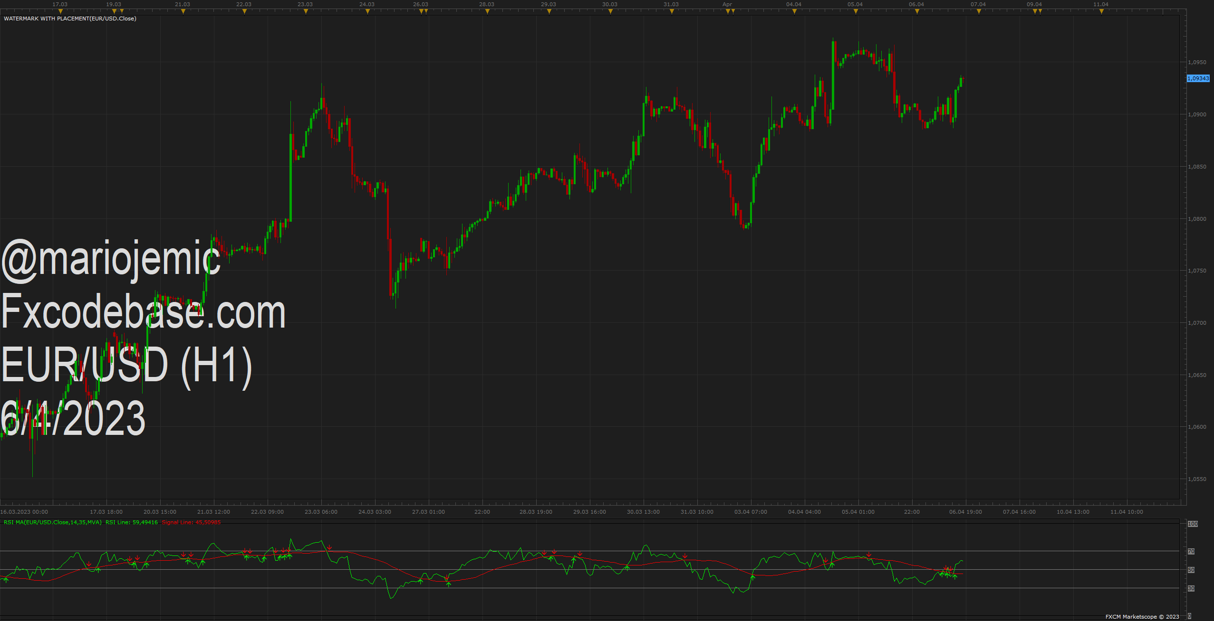1214x621 pixels.
Task: Select the RSI MA(EUR/USD.Close,14,35,MVA) indicator label
Action: click(53, 522)
